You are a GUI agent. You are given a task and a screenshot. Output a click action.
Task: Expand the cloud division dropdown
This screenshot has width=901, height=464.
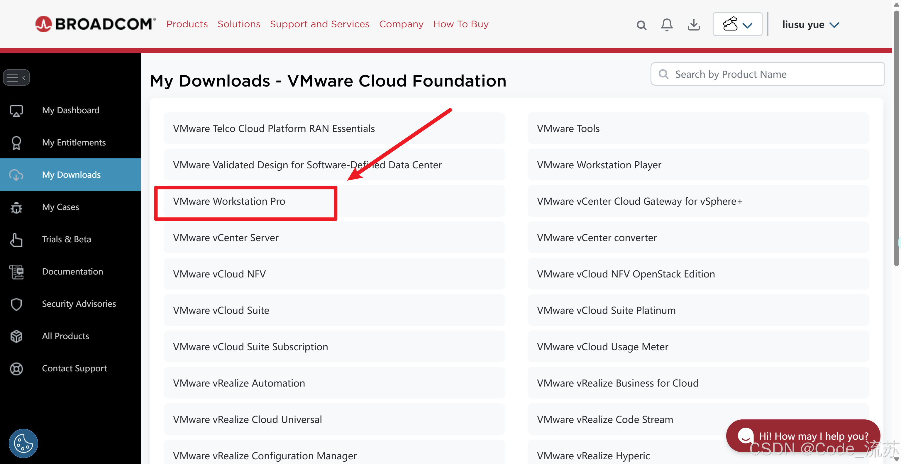pos(737,24)
